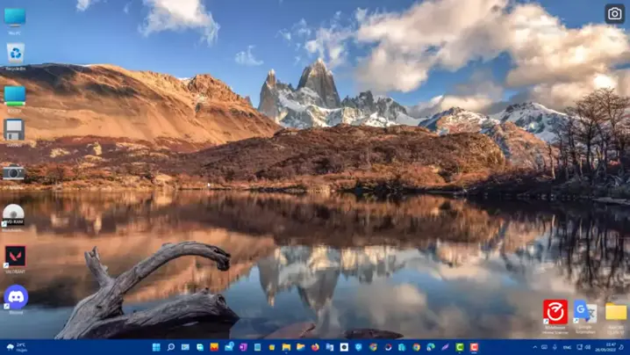Open the yellow folder on the desktop
Screen dimensions: 630x355
(x=616, y=313)
